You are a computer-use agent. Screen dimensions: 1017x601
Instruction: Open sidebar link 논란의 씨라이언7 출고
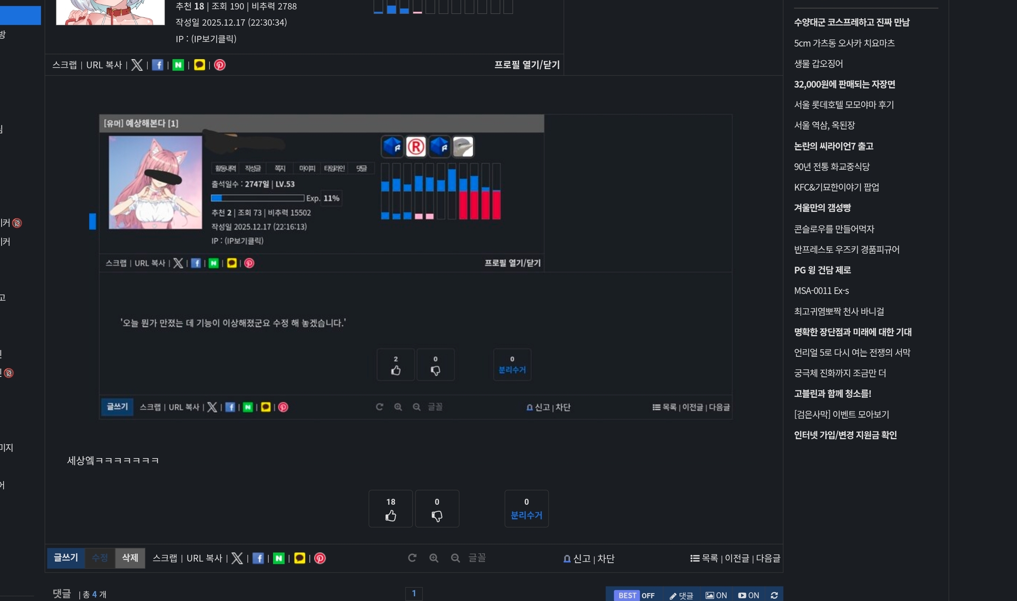click(x=833, y=146)
